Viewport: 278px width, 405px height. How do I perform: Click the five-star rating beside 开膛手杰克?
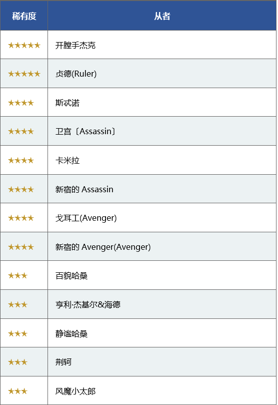(x=24, y=46)
